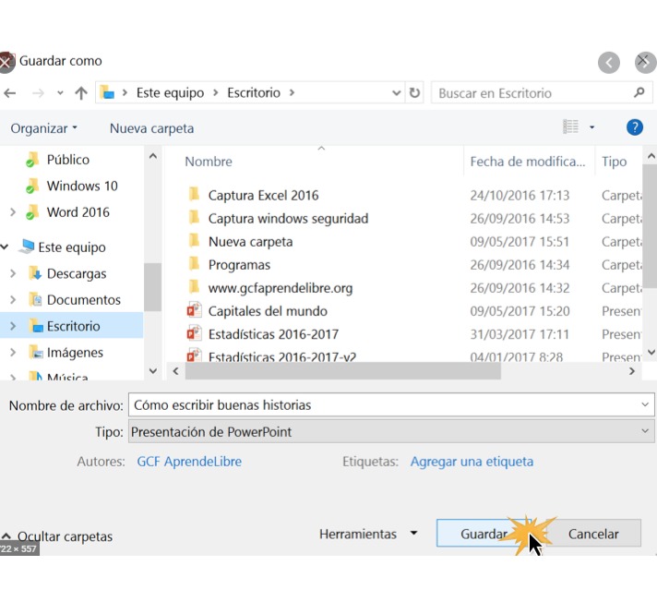Refresh the Escritorio folder listing
Image resolution: width=657 pixels, height=602 pixels.
[x=414, y=93]
